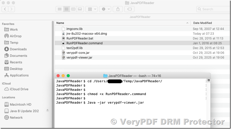
Task: Open the gear action menu
Action: 105,9
